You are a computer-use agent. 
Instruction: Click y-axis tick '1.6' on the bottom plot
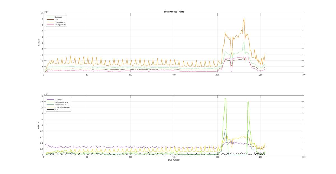[41, 107]
